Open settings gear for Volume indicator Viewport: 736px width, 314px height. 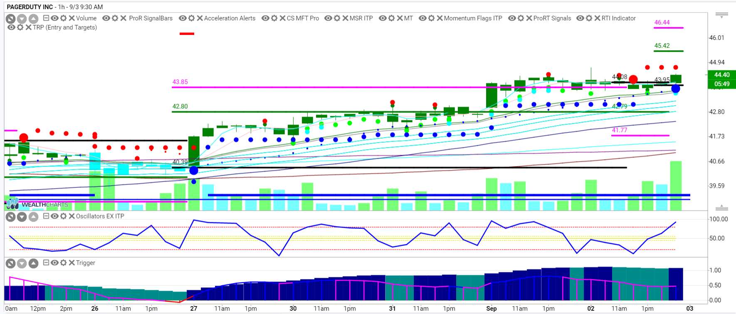pos(64,18)
